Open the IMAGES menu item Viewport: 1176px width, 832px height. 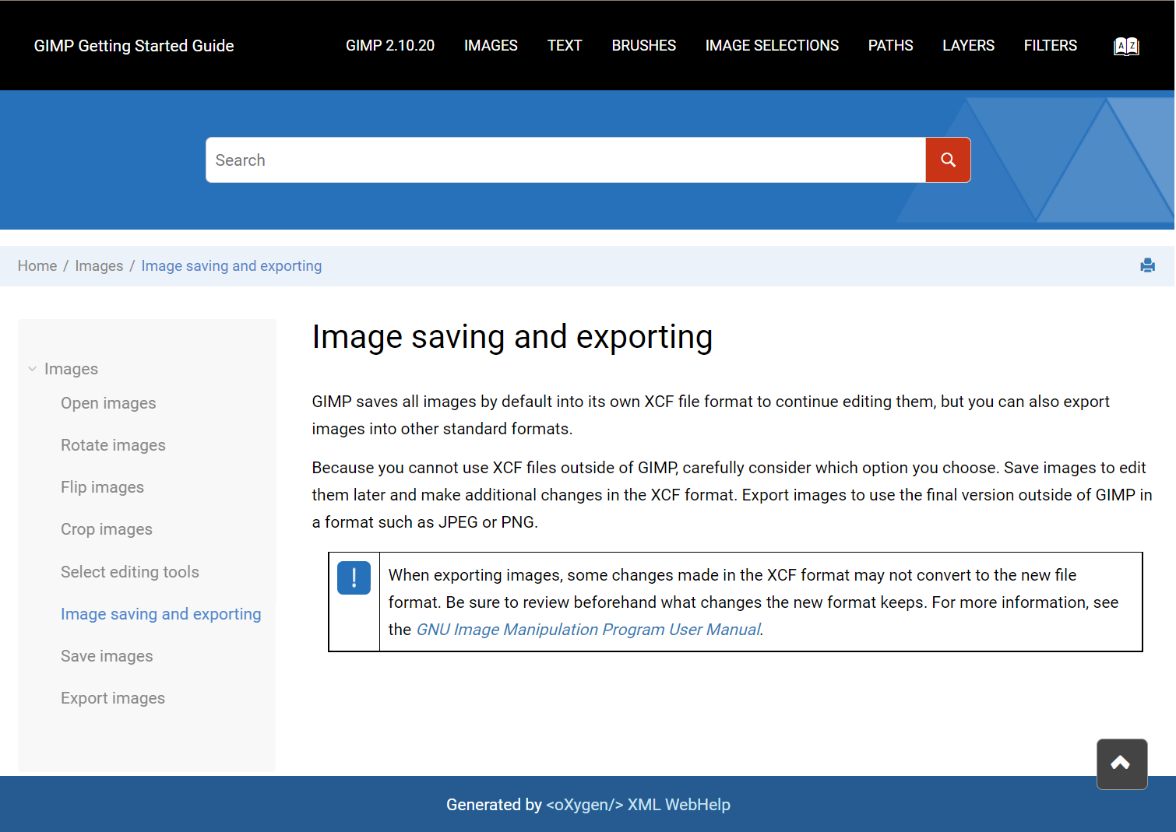(491, 46)
